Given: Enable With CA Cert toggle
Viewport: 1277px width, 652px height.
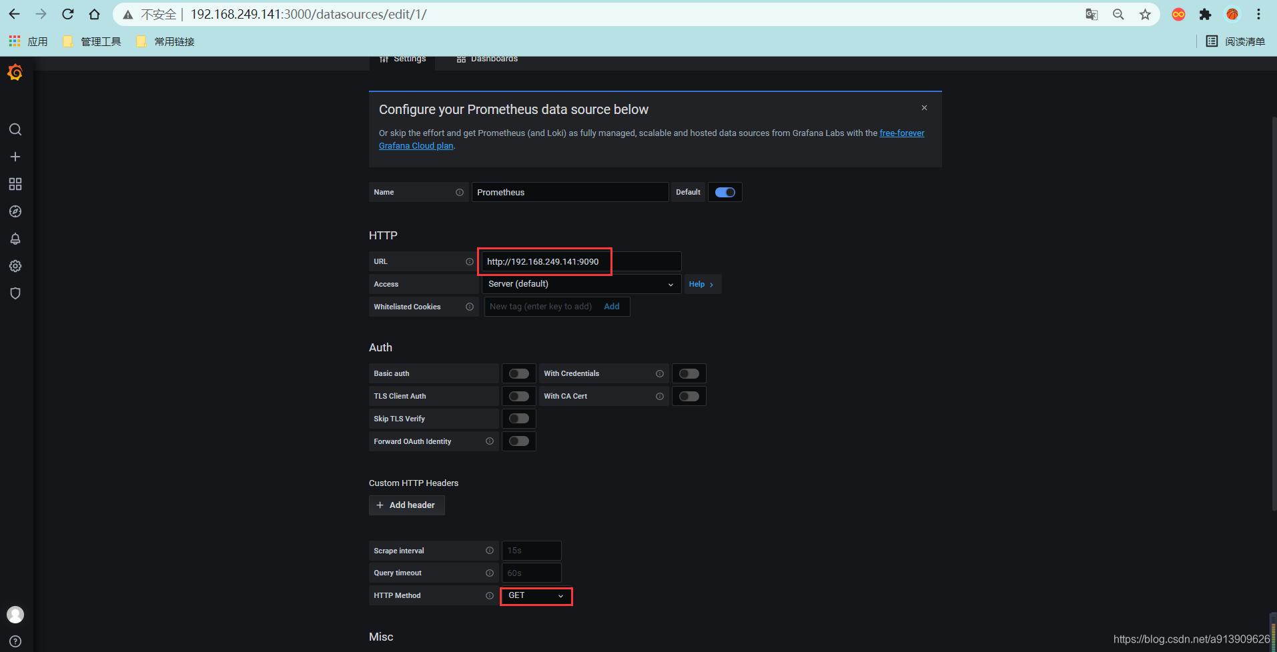Looking at the screenshot, I should 689,396.
